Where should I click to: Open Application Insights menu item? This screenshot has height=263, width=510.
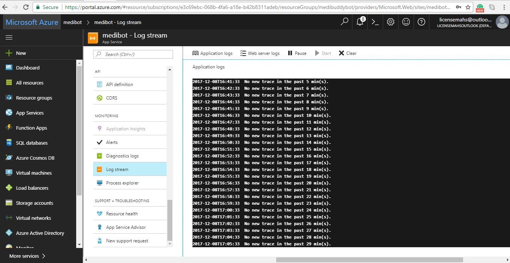(130, 128)
